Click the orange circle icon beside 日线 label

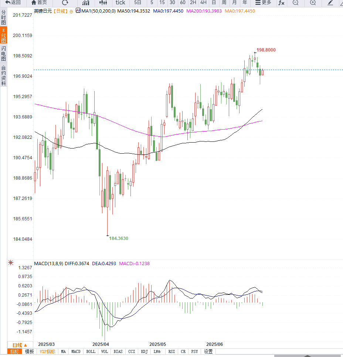pyautogui.click(x=71, y=11)
